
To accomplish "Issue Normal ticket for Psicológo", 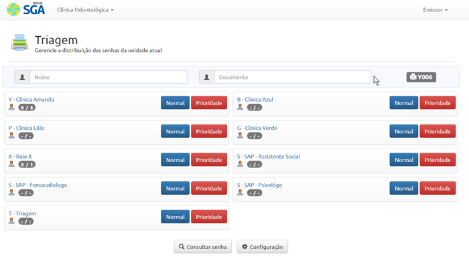I will coord(404,189).
